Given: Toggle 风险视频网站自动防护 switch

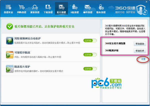Looking at the screenshot, I should [90, 40].
